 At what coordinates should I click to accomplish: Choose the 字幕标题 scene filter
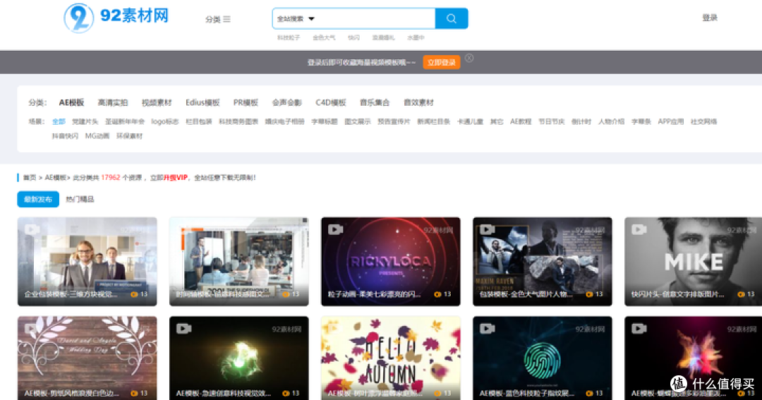click(x=324, y=121)
